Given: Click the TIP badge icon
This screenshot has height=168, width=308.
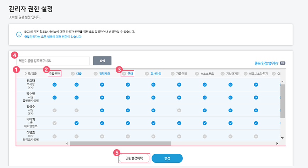Looking at the screenshot, I should click(282, 63).
